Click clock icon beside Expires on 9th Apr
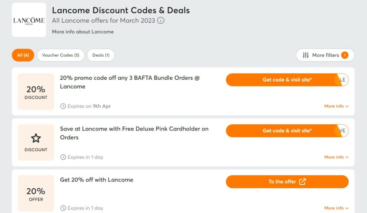Screen dimensions: 367x213 pos(63,106)
